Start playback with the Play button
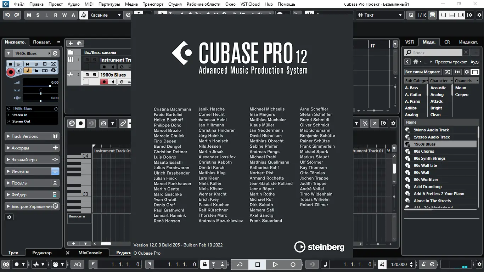The height and width of the screenshot is (272, 484). point(275,264)
